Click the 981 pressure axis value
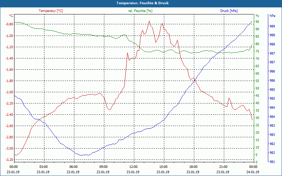 pos(272,162)
